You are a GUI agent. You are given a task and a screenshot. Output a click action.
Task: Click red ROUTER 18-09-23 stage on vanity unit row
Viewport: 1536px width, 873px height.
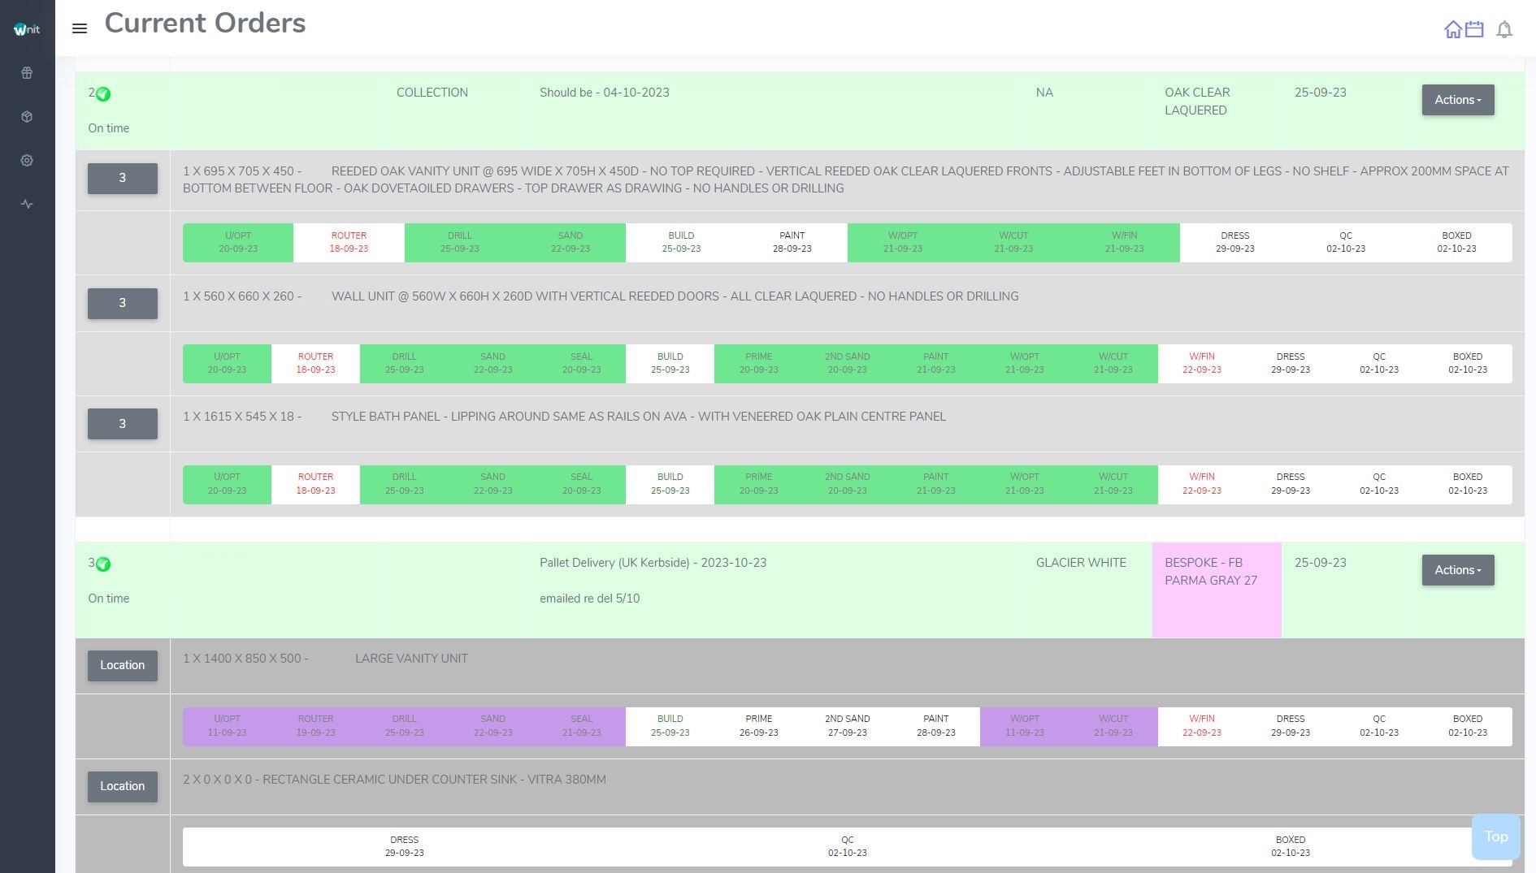pos(349,243)
